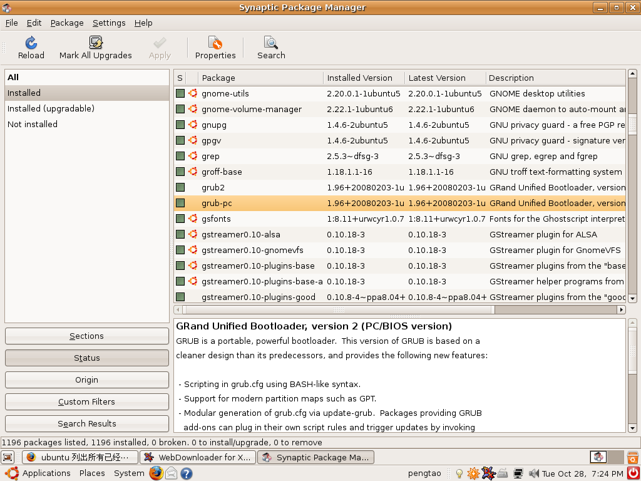The height and width of the screenshot is (481, 641).
Task: Open the mail envelope launcher in the panel
Action: tap(172, 473)
